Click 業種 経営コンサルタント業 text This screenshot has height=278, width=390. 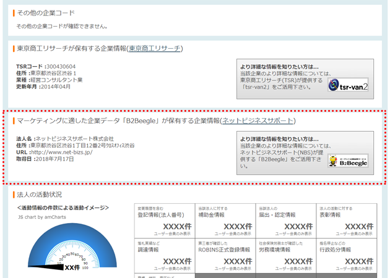(x=50, y=80)
